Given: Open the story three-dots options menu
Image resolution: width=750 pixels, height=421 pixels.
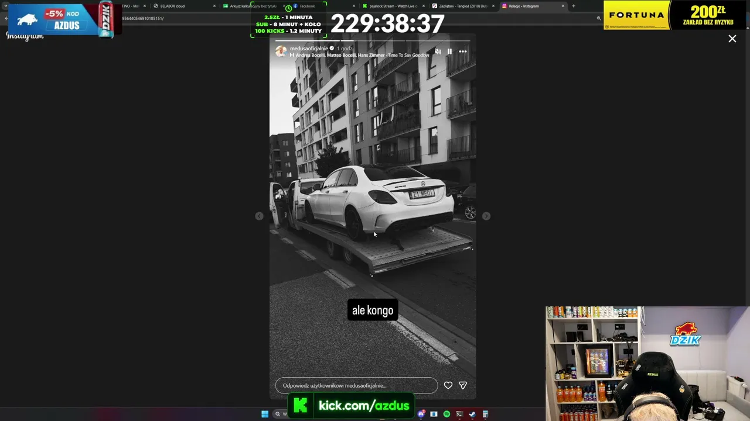Looking at the screenshot, I should (463, 51).
